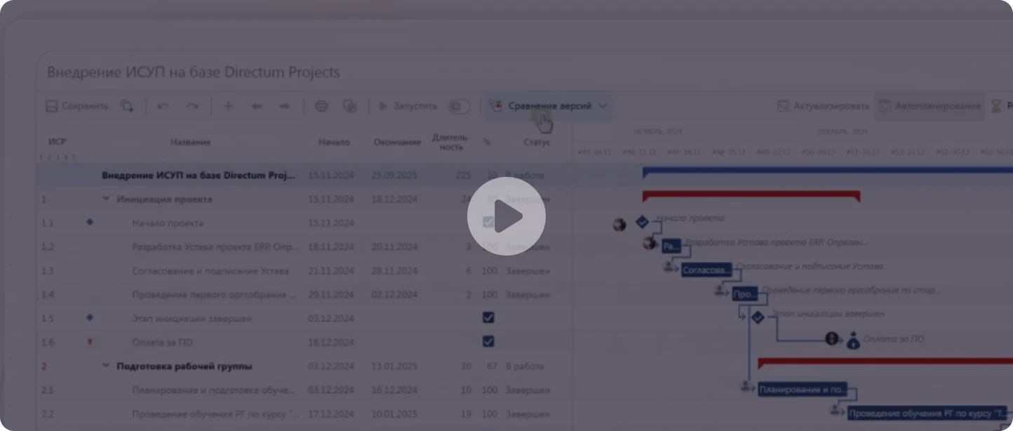This screenshot has height=431, width=1013.
Task: Undo the last action with the undo arrow
Action: (x=163, y=106)
